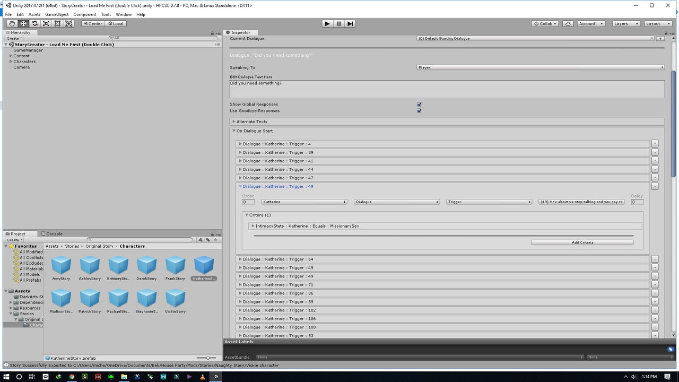Click the Order input field
This screenshot has height=382, width=679.
coord(248,202)
